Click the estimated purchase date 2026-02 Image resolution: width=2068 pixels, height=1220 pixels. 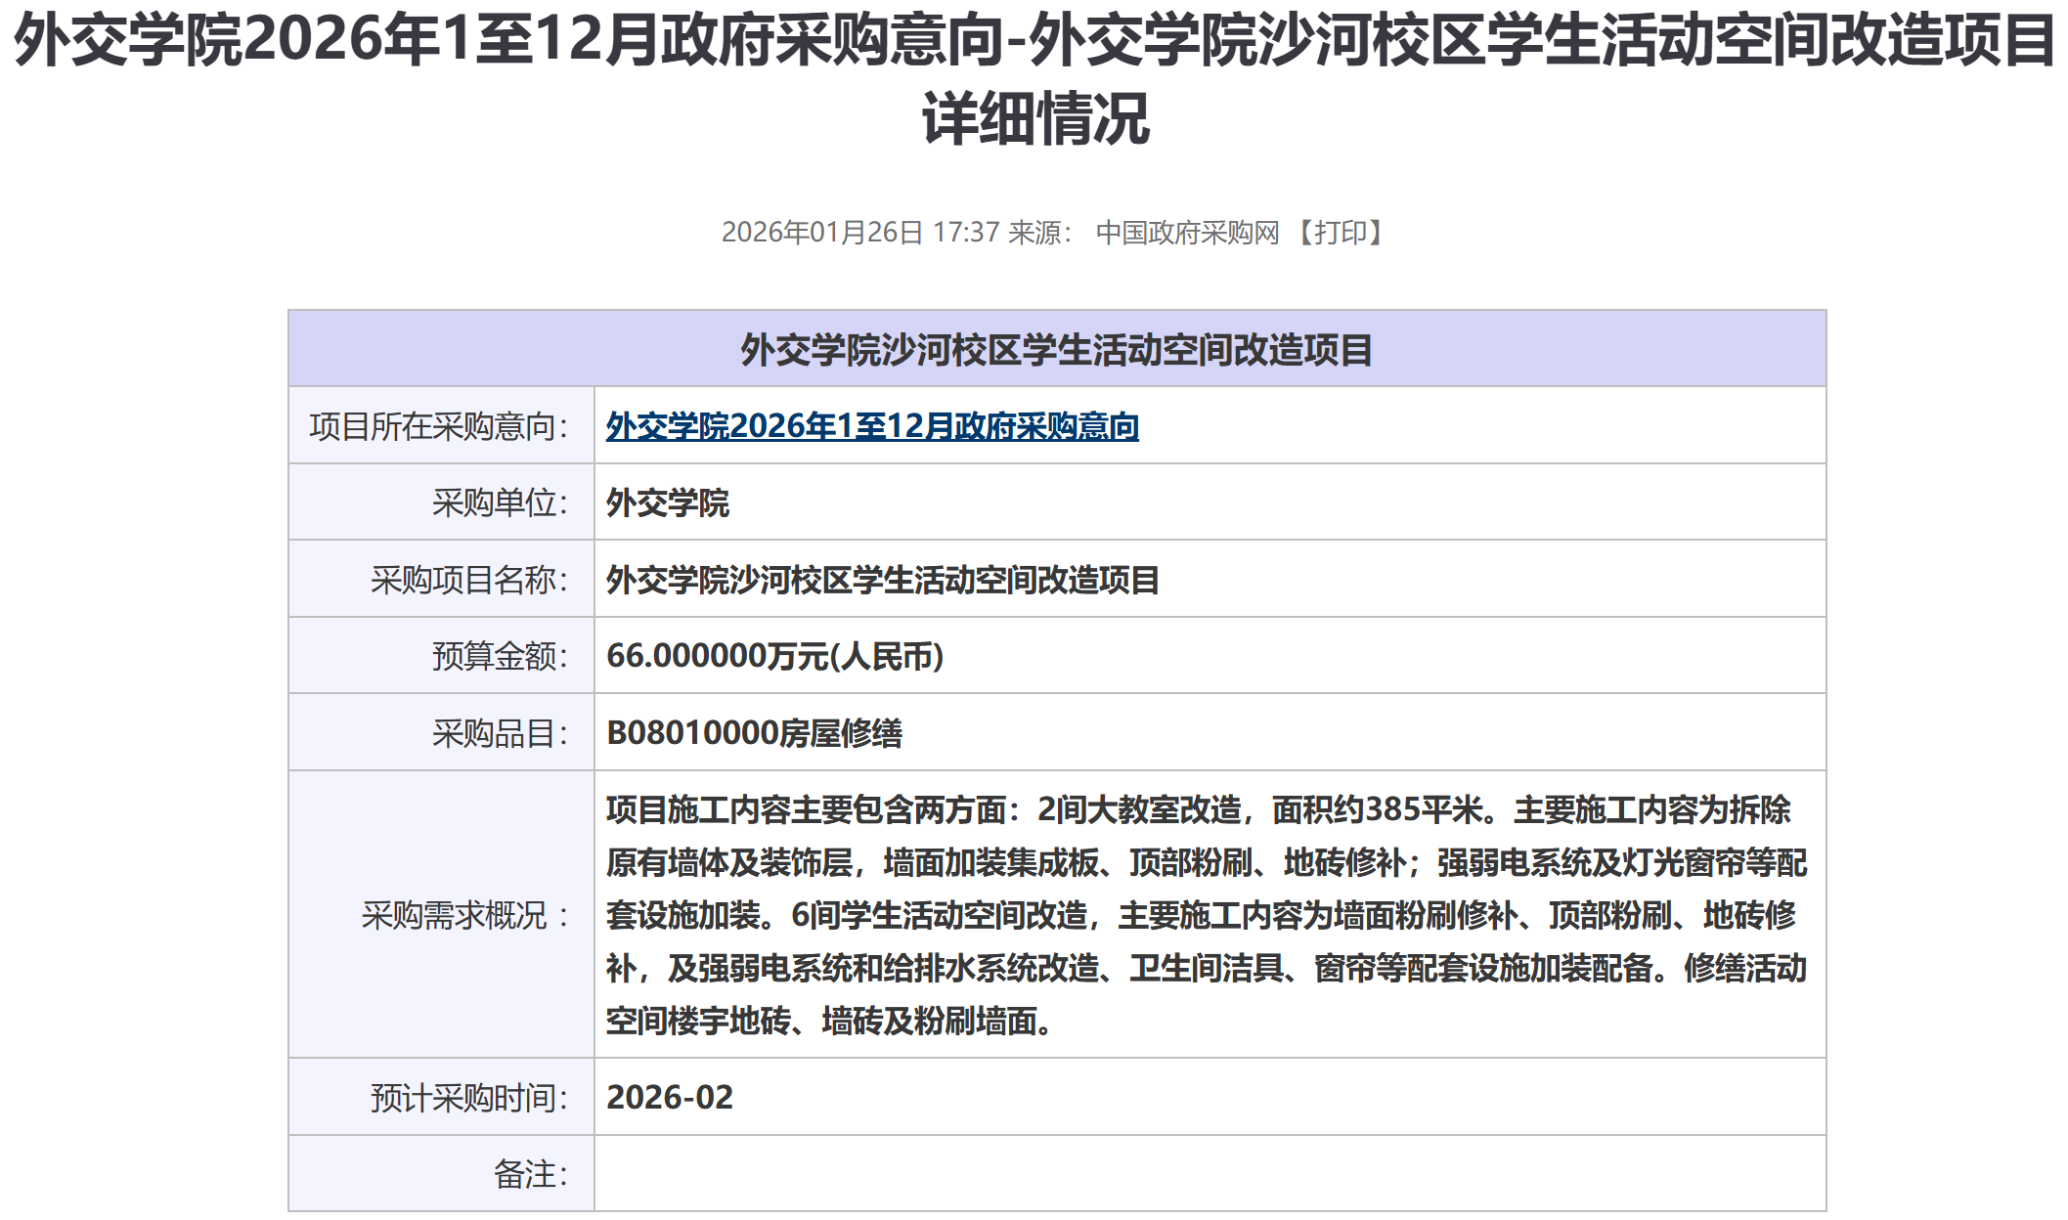(x=670, y=1098)
